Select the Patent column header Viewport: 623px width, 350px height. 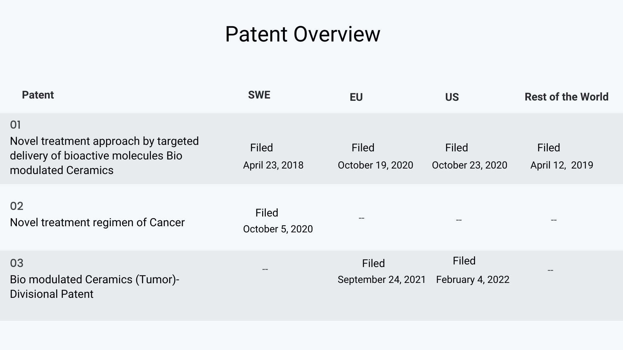coord(38,95)
